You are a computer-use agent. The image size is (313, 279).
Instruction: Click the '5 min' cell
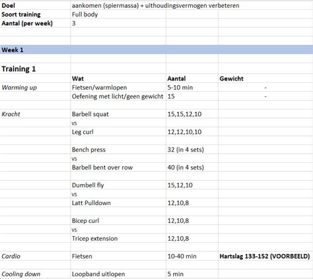pyautogui.click(x=192, y=274)
